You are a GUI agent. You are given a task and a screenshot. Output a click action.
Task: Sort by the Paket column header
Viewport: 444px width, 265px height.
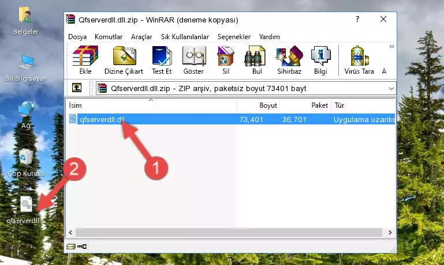click(x=305, y=105)
